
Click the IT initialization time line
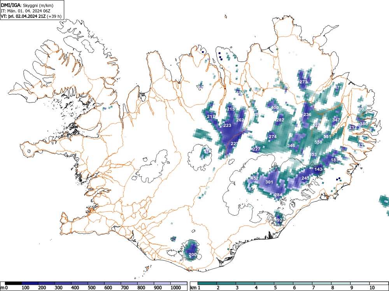[26, 11]
